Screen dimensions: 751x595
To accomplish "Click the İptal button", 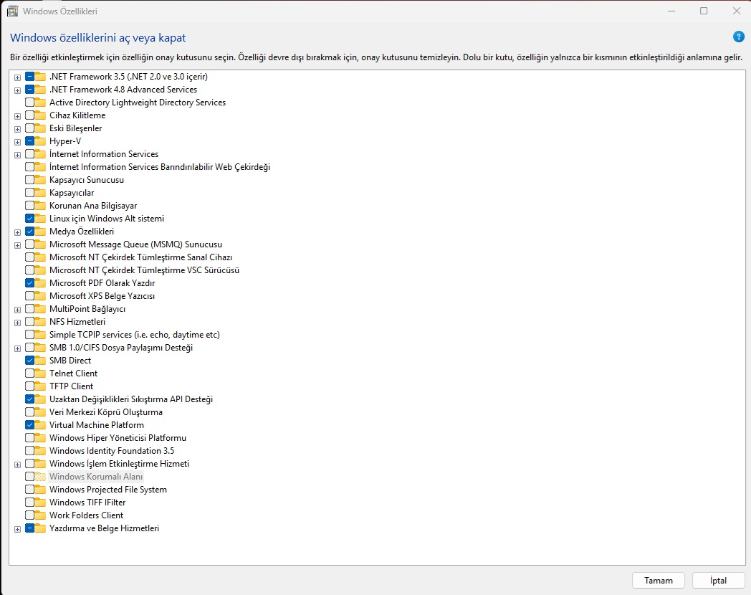I will tap(719, 581).
